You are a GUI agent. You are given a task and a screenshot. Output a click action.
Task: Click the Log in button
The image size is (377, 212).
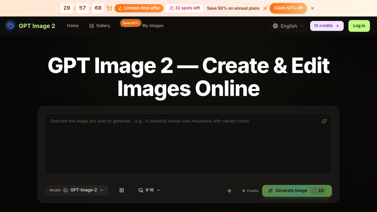point(359,26)
